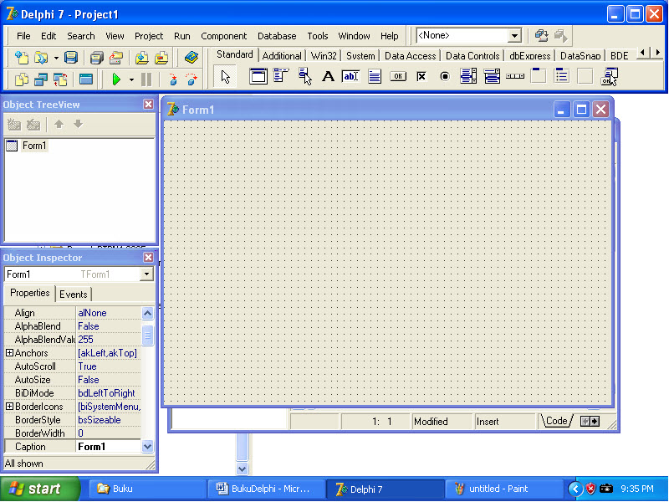
Task: Click the Form1 node in Object TreeView
Action: click(x=33, y=145)
